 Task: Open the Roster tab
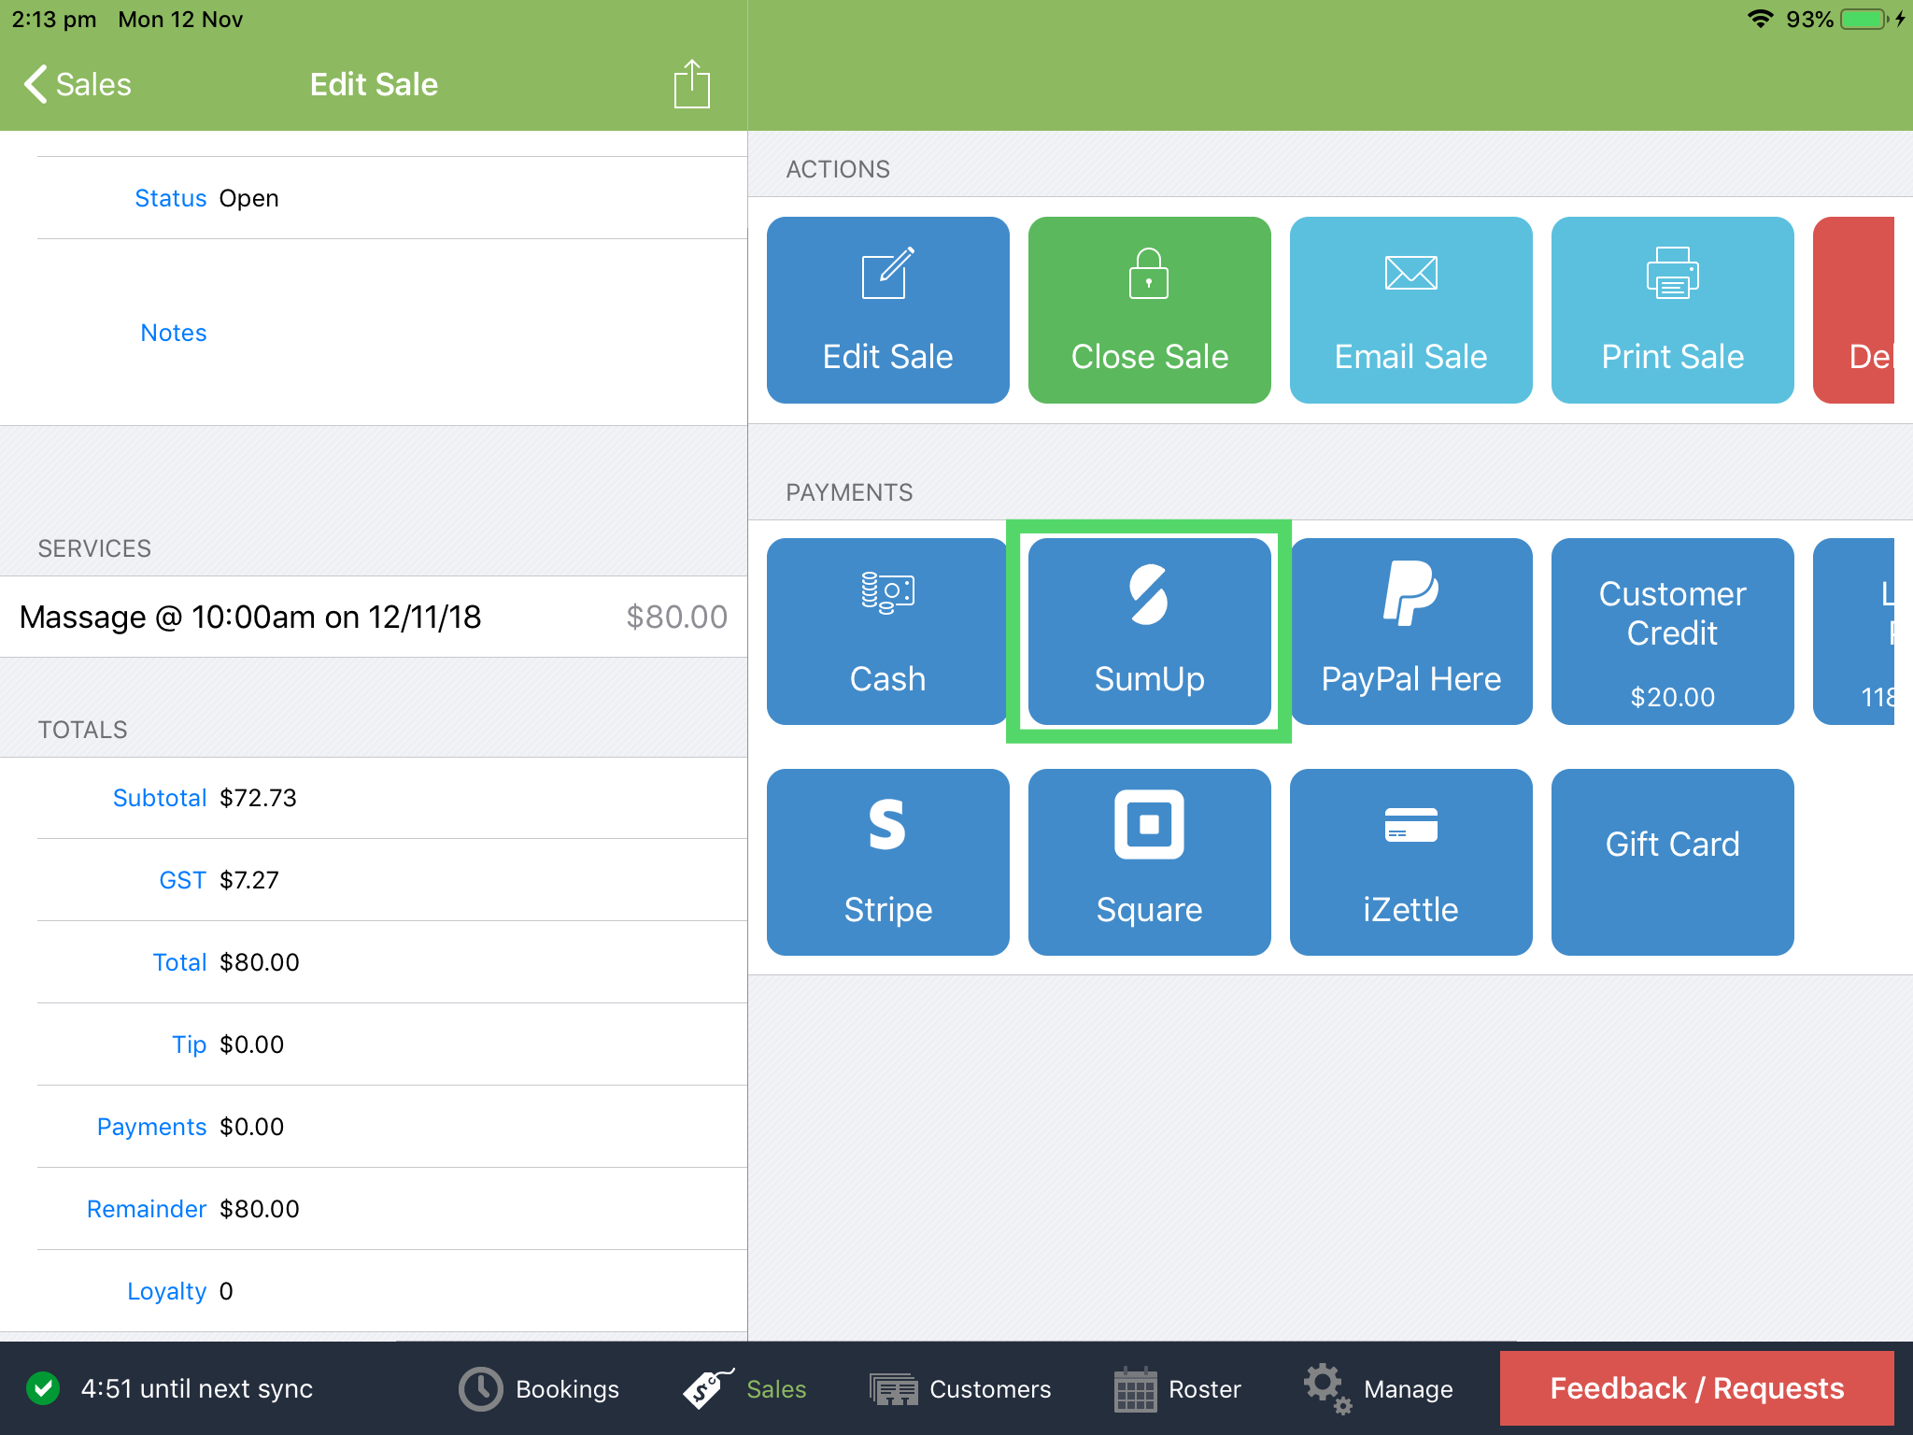tap(1177, 1388)
